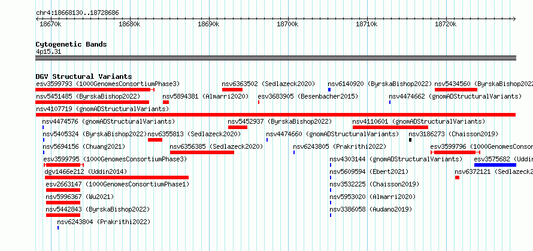
Task: Click nsv6243805 (Prakrithi2022) label
Action: tap(340, 146)
